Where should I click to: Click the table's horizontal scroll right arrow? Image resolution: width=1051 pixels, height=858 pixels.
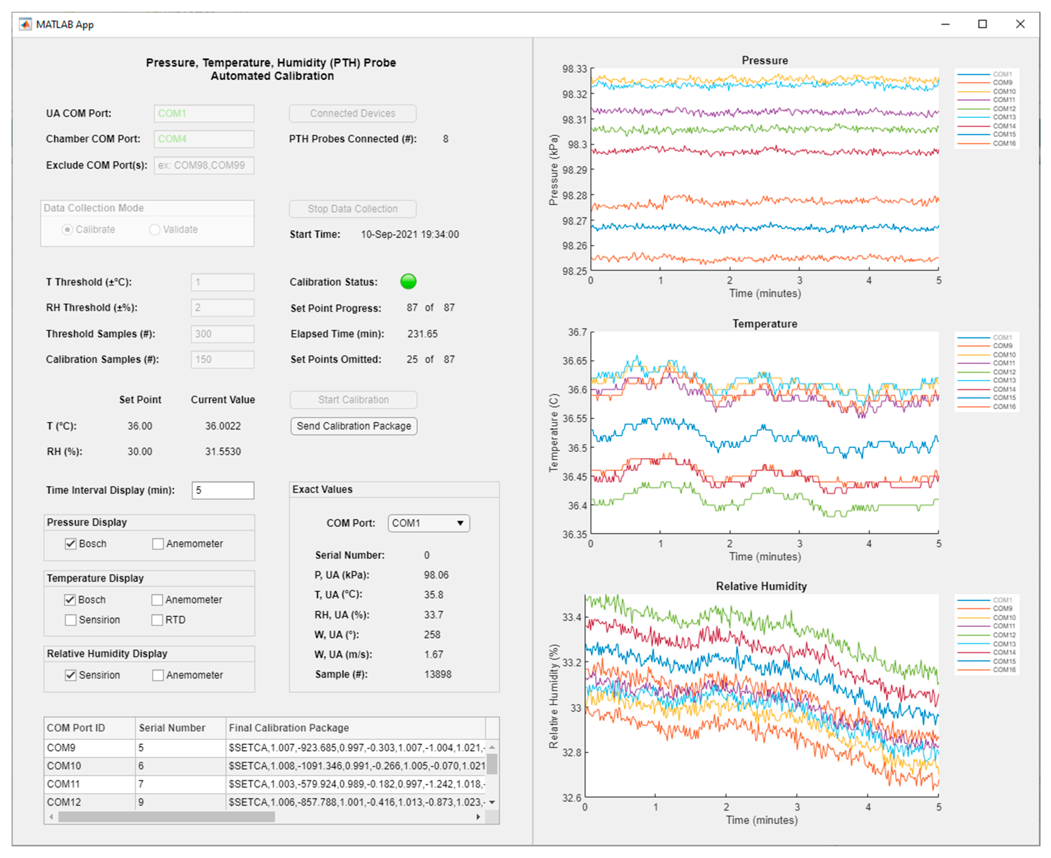(478, 817)
